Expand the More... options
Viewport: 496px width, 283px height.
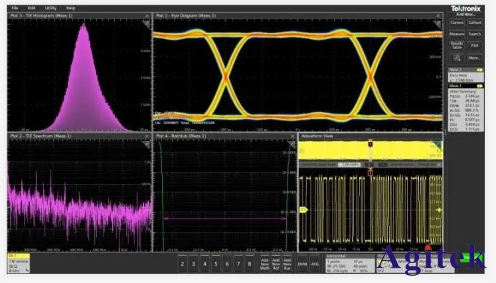point(475,58)
